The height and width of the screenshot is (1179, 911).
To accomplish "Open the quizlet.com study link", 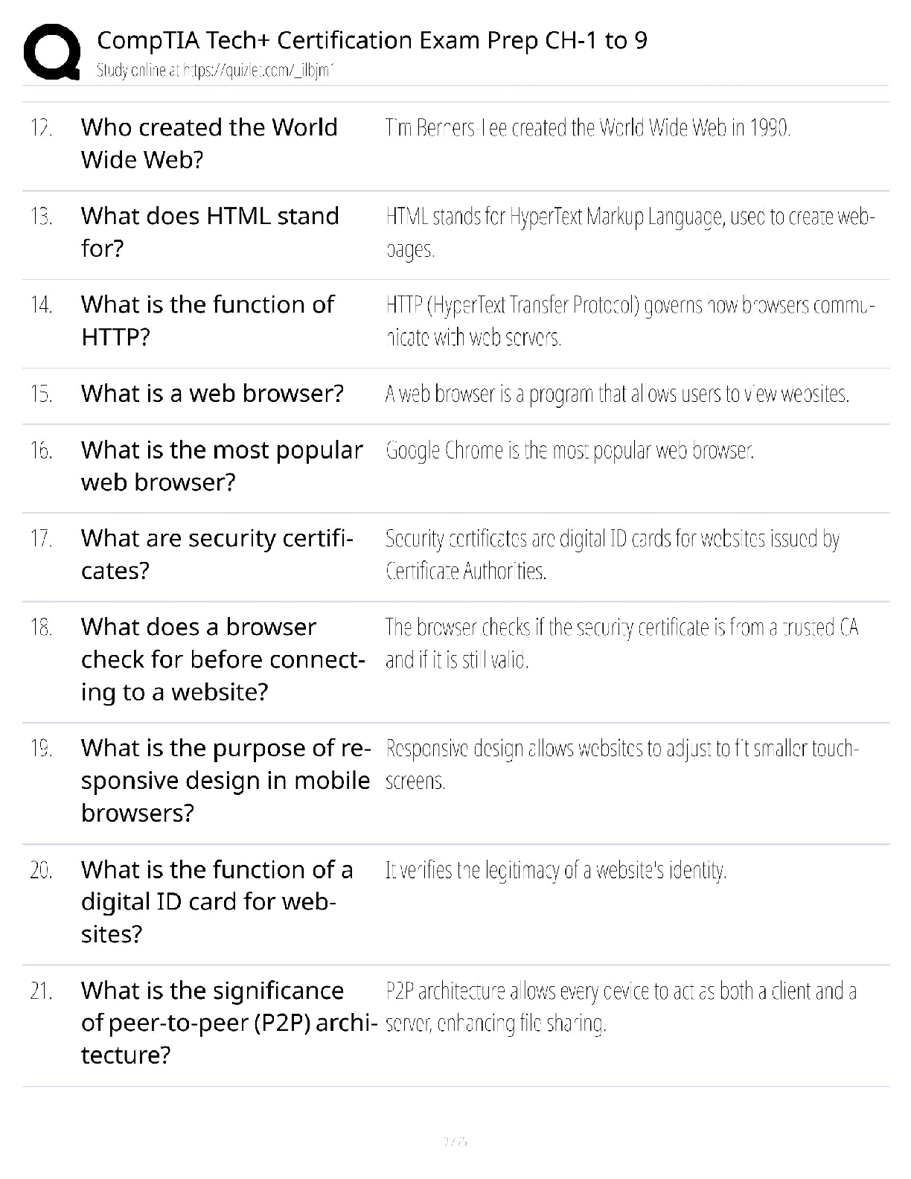I will (214, 71).
